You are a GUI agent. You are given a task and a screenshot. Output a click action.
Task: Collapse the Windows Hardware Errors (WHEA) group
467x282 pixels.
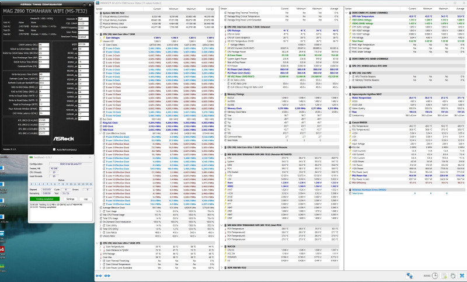(346, 190)
